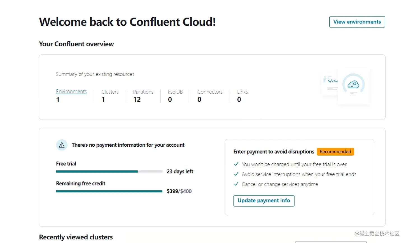406x243 pixels.
Task: Click the warning triangle icon
Action: pos(62,145)
